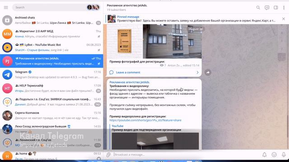Click Рекламное агентство JetAds sender name in post
Screen dimensions: 289x162
pyautogui.click(x=130, y=82)
